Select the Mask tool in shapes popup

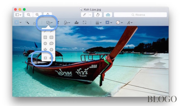point(45,58)
